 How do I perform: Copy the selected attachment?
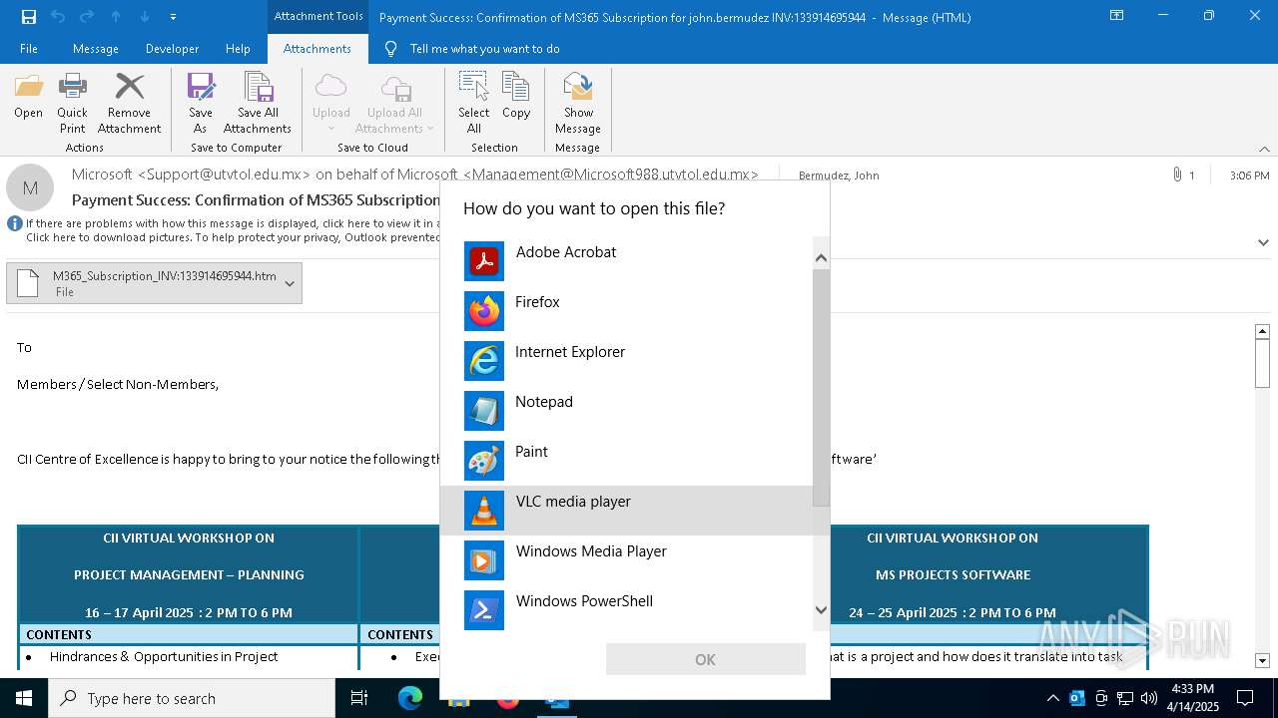tap(516, 97)
